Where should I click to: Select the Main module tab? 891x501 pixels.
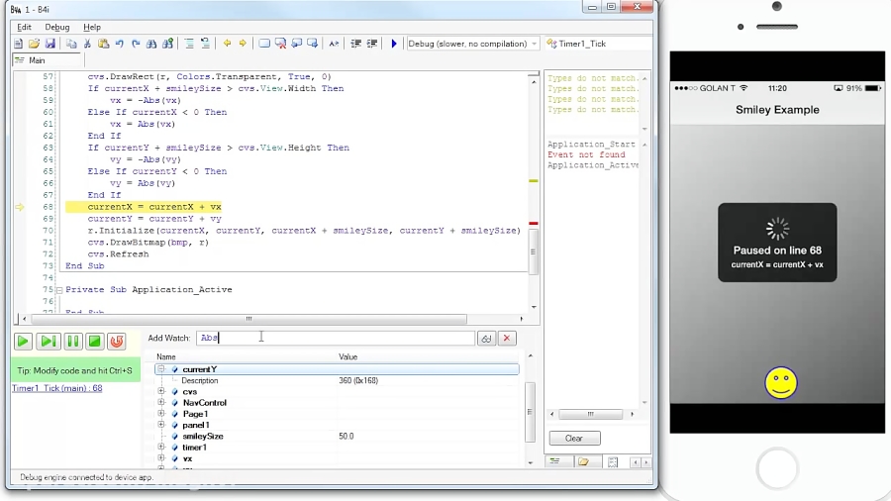click(x=36, y=60)
